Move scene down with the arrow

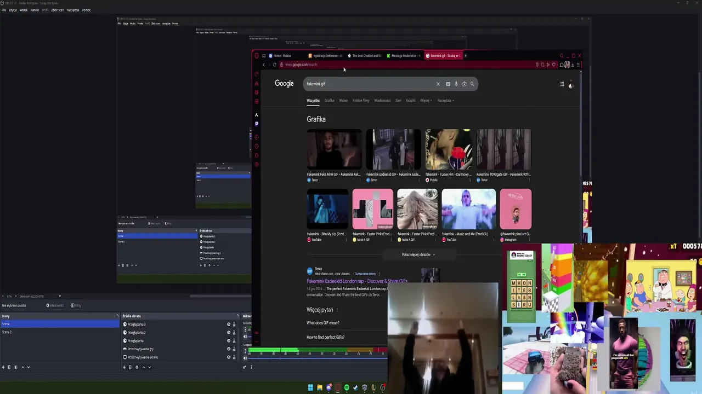29,367
